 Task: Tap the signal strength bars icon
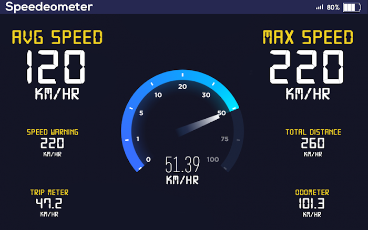pyautogui.click(x=320, y=7)
